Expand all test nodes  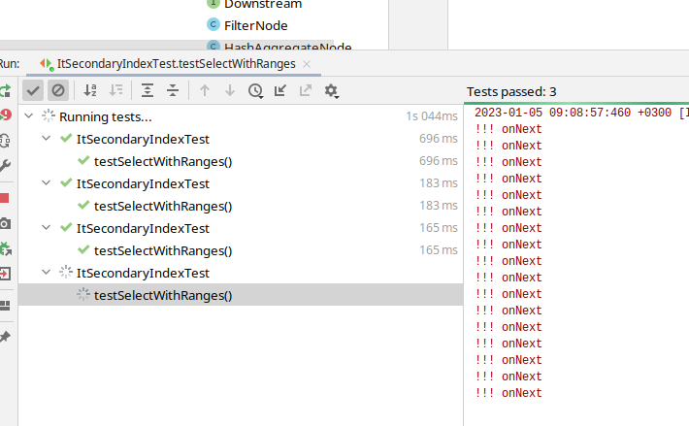(x=148, y=90)
